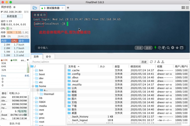This screenshot has width=190, height=126.
Task: Click the sync status indicator dot
Action: tap(14, 7)
